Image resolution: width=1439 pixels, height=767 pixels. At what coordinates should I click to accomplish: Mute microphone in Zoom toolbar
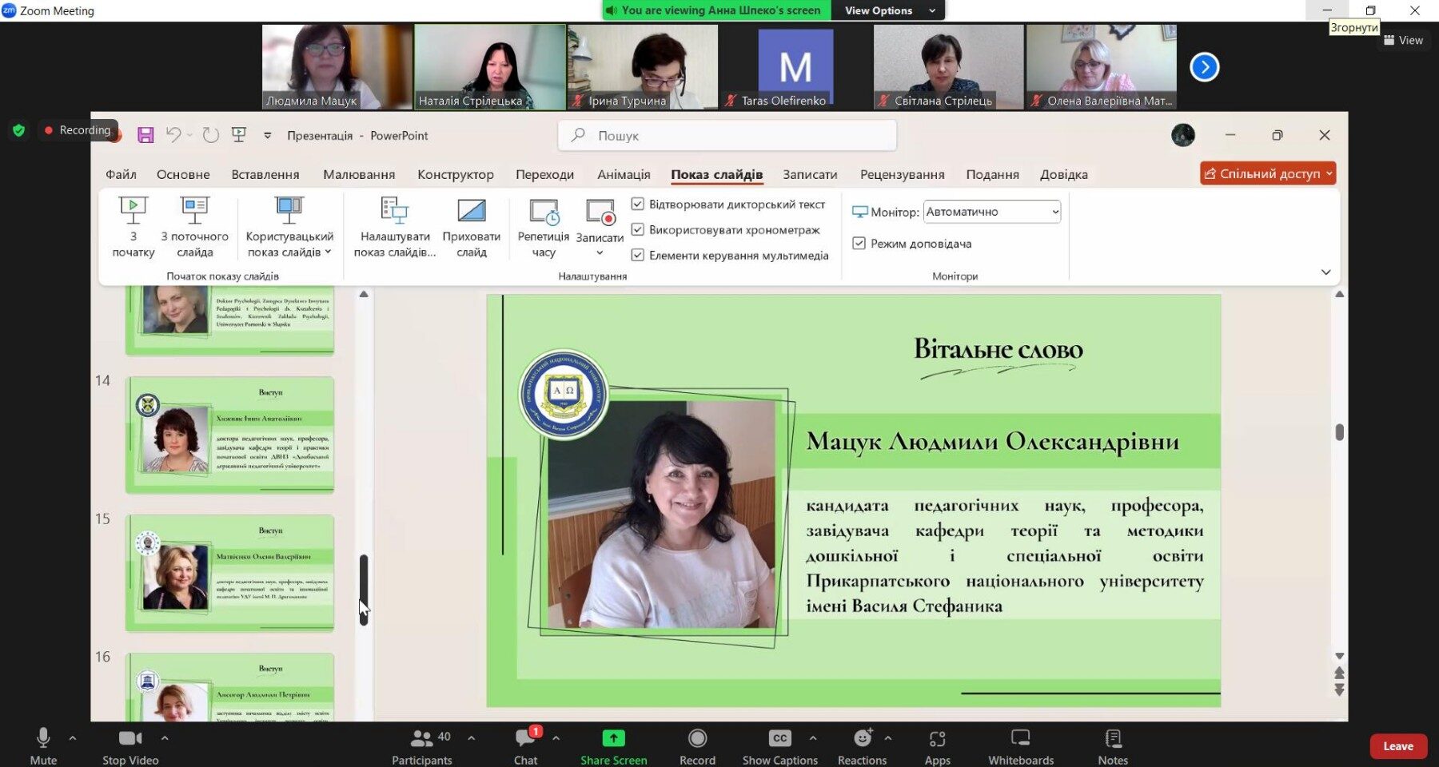[43, 745]
